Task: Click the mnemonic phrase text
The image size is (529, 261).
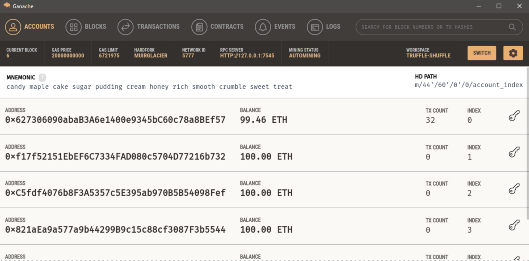Action: [x=149, y=87]
